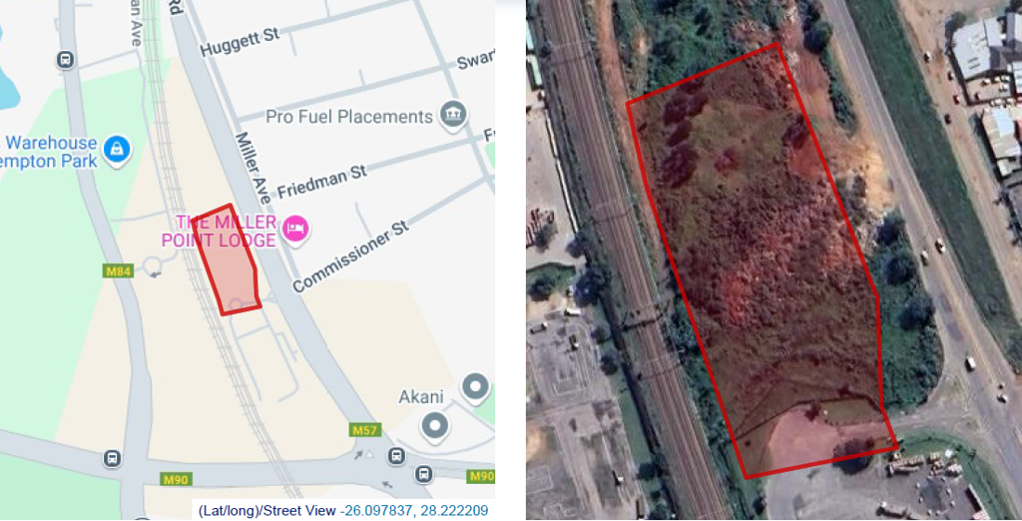This screenshot has height=521, width=1022.
Task: Click the M90 road shield at bottom left
Action: point(176,480)
